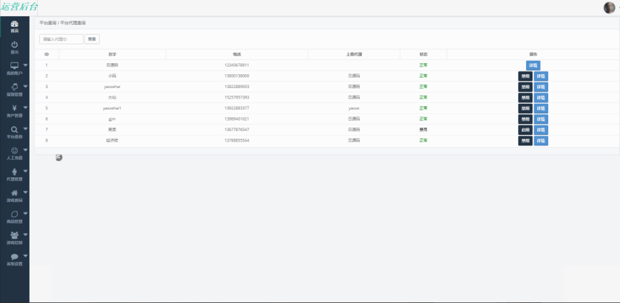Click the name cell yaozehai1

coord(112,108)
